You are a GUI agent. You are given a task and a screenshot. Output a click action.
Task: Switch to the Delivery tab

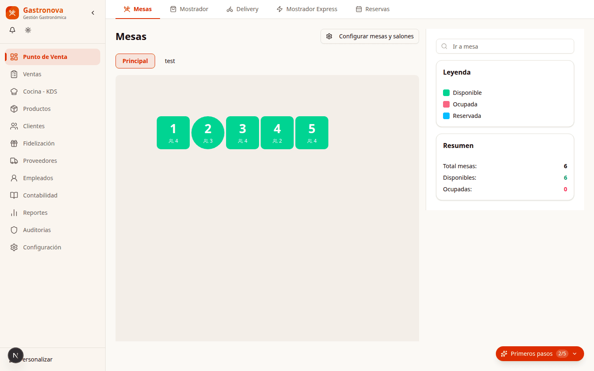tap(243, 9)
